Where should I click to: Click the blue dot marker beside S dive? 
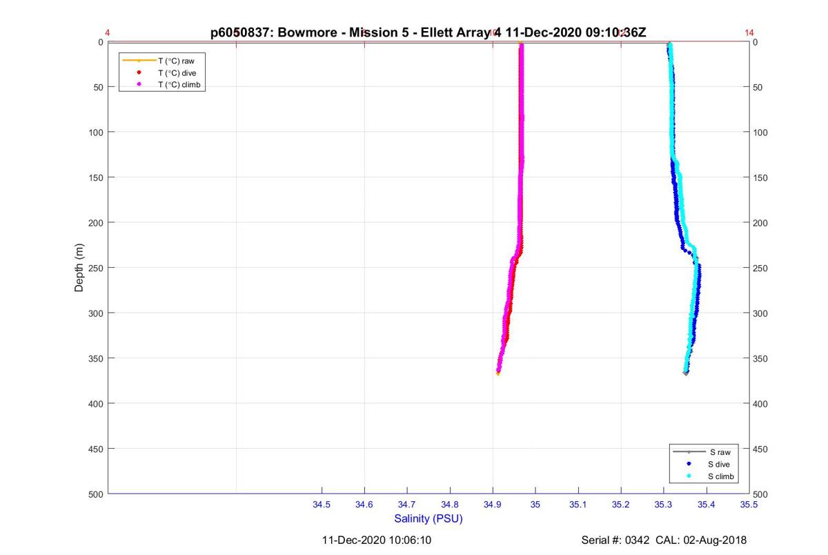pyautogui.click(x=689, y=465)
